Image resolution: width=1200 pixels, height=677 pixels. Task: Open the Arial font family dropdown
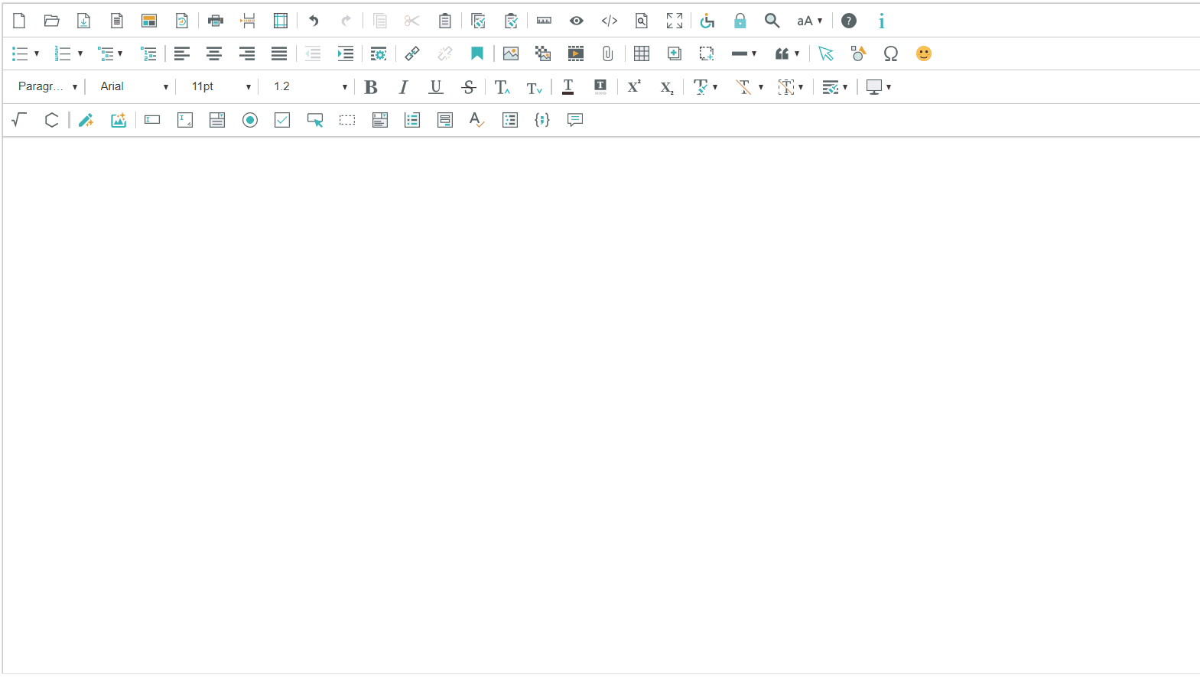(134, 87)
